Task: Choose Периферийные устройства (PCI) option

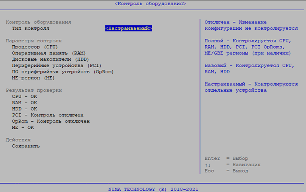Action: click(57, 65)
